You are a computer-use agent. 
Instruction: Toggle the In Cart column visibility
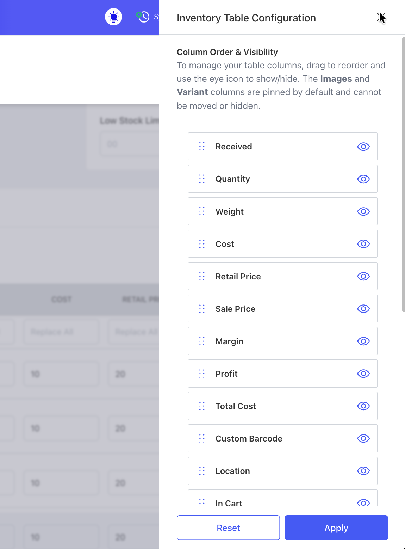pyautogui.click(x=363, y=502)
